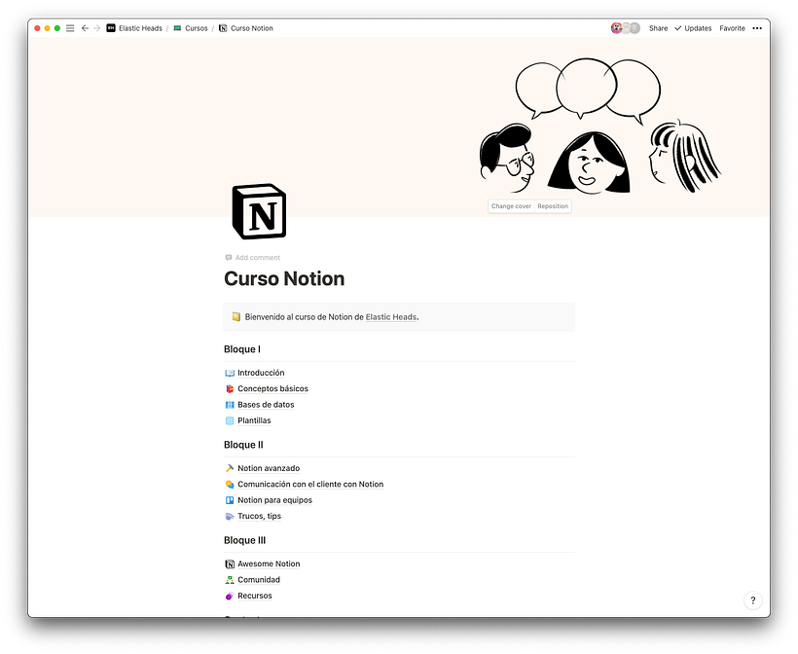
Task: Open the Awesome Notion page
Action: (x=269, y=563)
